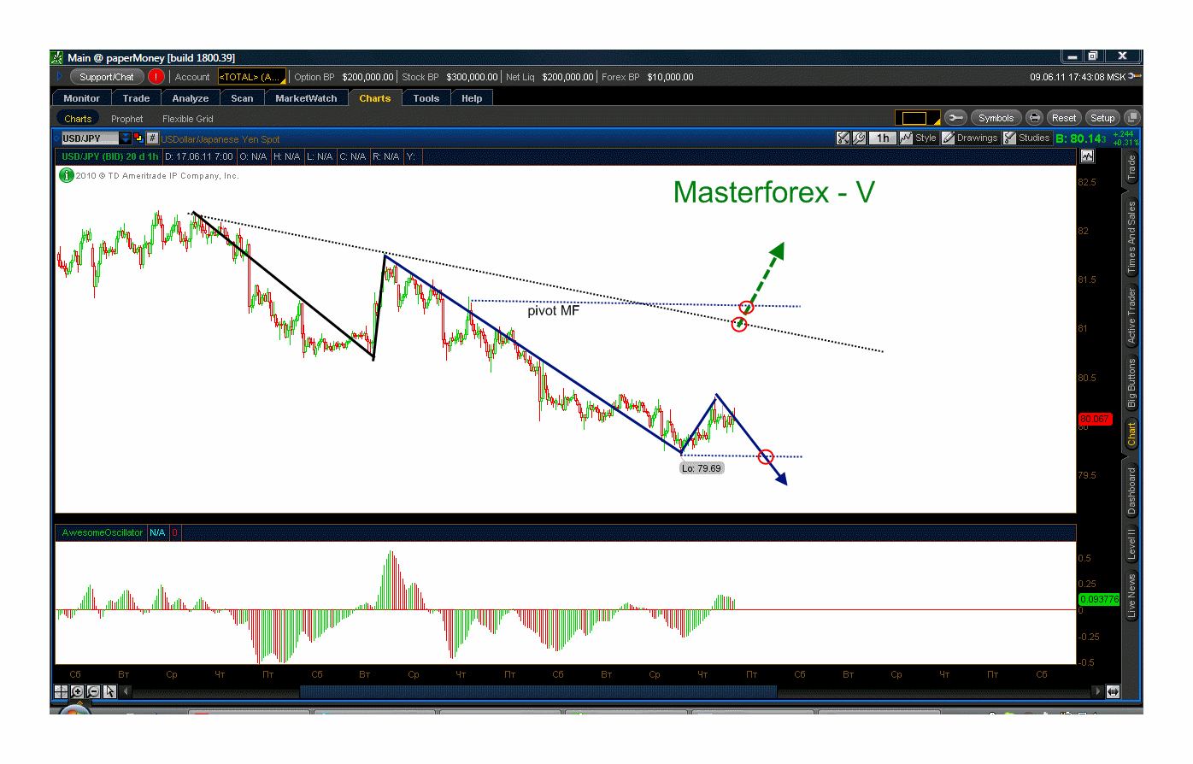Click the paperMoney leaf app icon
The image size is (1193, 764).
tap(57, 57)
